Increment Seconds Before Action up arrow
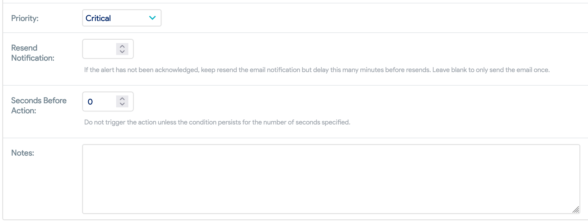 pyautogui.click(x=122, y=99)
